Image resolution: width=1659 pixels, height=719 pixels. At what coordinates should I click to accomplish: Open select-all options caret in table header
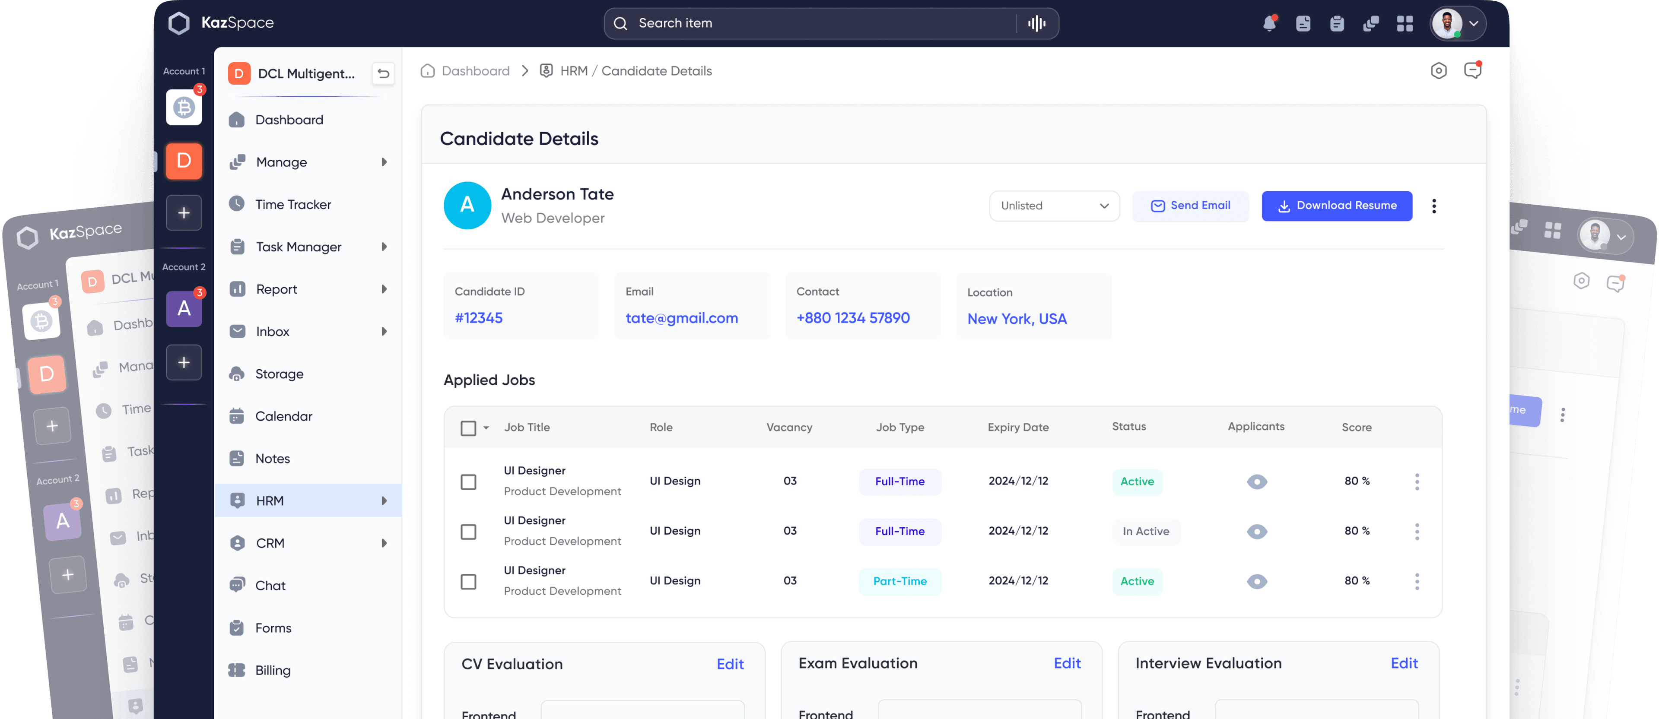coord(486,428)
